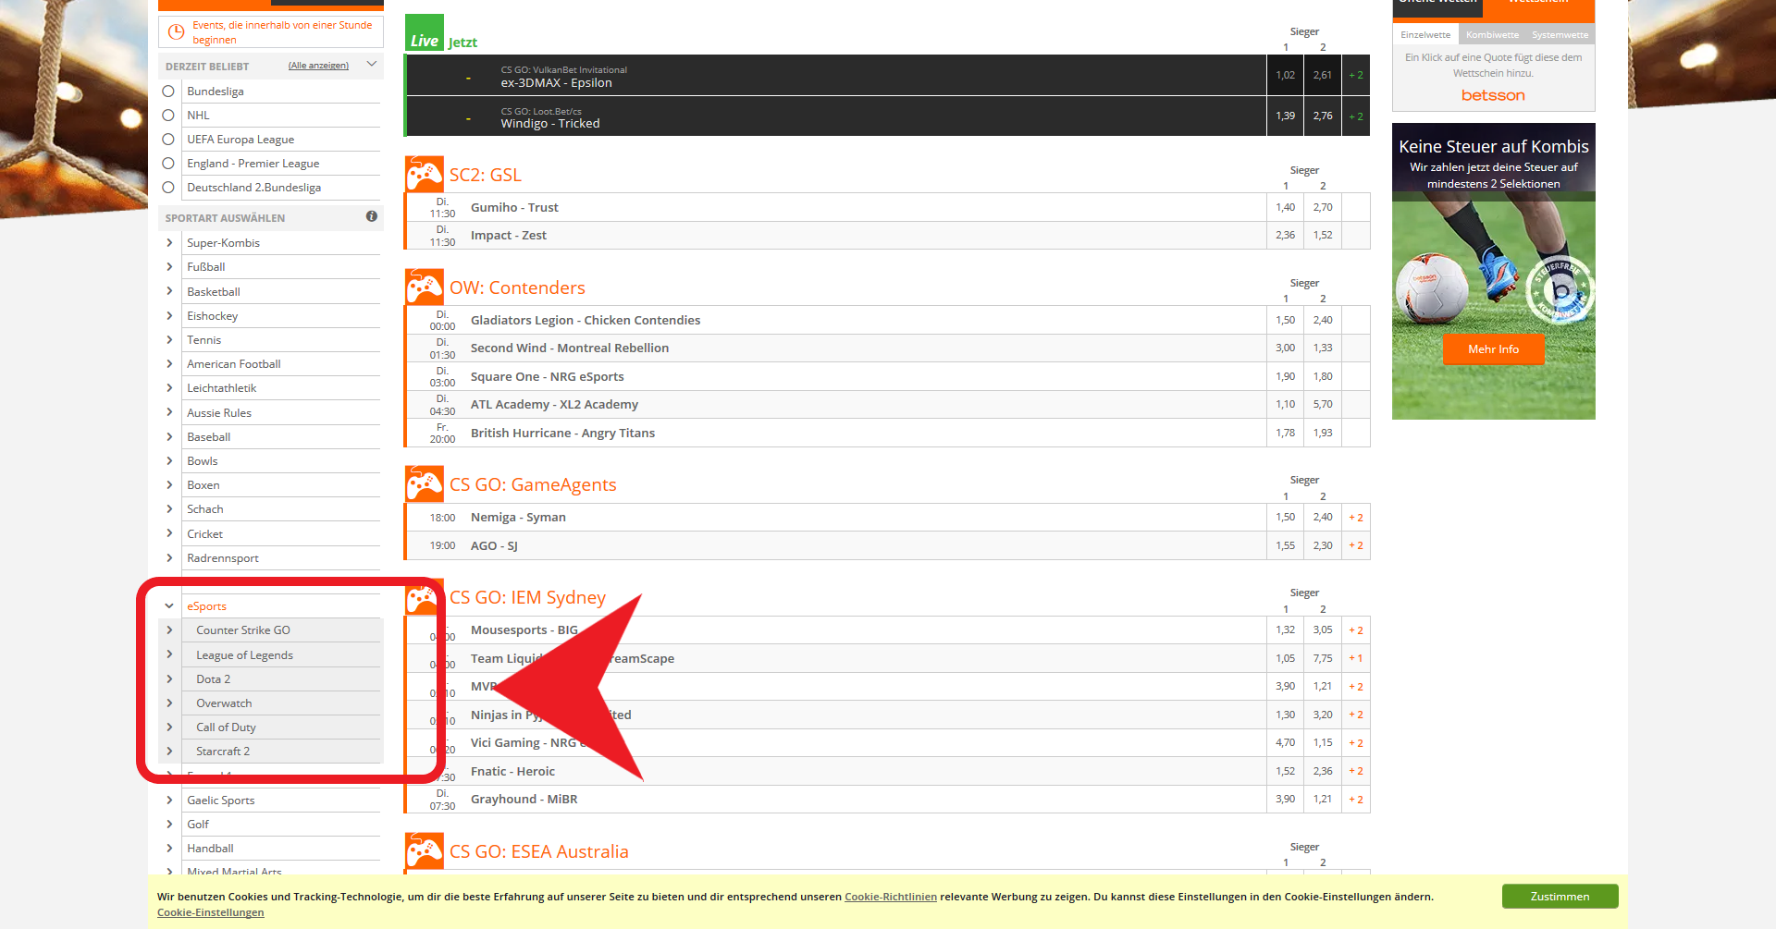Screen dimensions: 1776x929
Task: Select odds 3,00 for Second Wind
Action: click(1286, 348)
